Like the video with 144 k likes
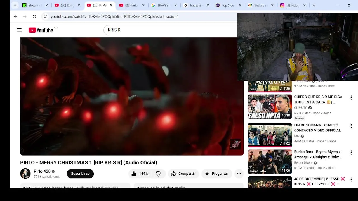The image size is (358, 201). tap(140, 174)
